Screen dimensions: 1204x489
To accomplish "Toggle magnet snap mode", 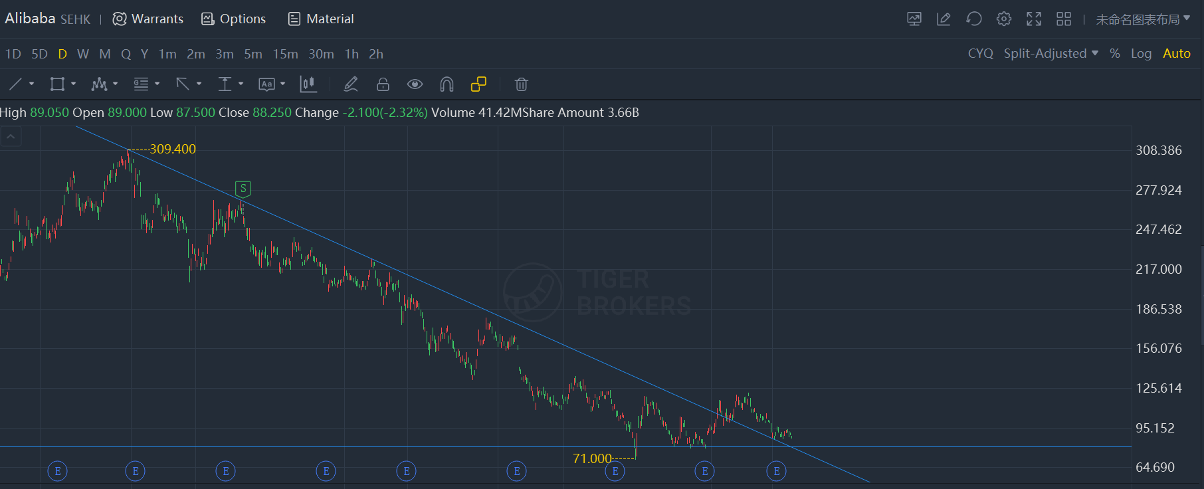I will 447,84.
